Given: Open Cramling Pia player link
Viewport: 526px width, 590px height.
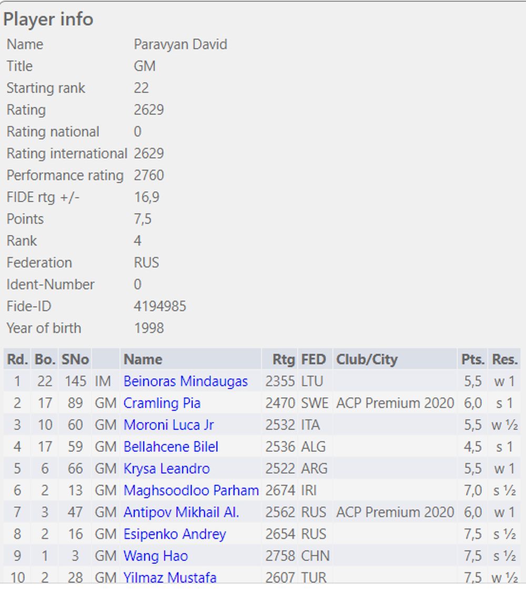Looking at the screenshot, I should coord(161,403).
